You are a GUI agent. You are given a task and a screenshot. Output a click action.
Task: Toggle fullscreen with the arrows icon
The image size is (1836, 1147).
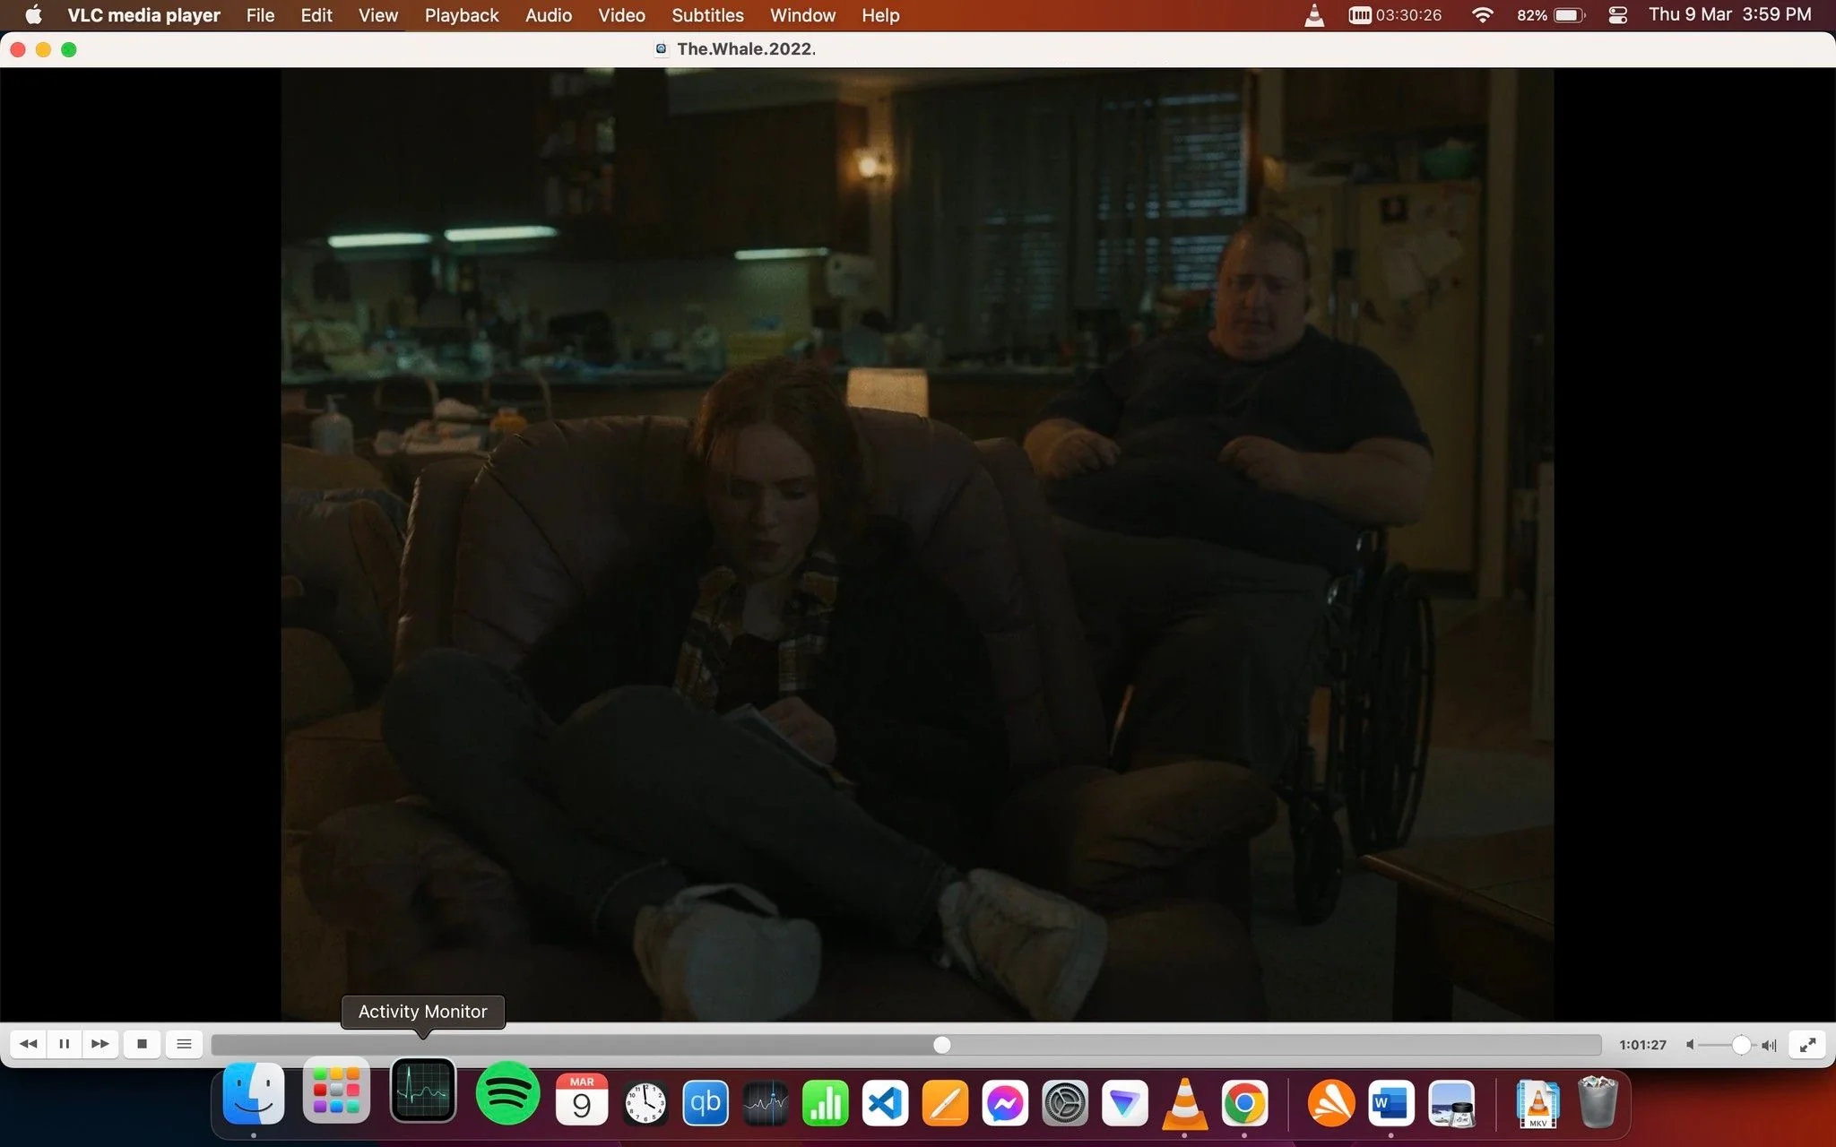1808,1045
